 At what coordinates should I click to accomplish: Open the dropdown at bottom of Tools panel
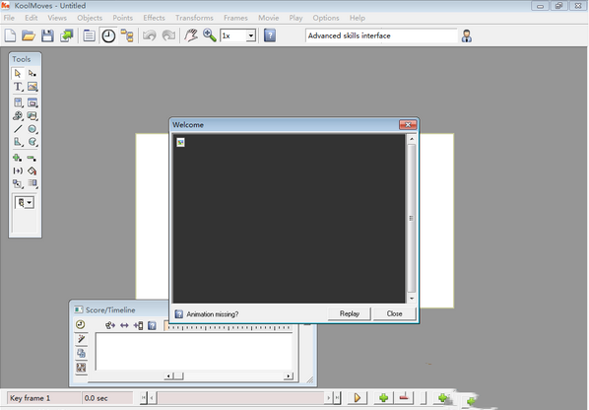coord(25,203)
